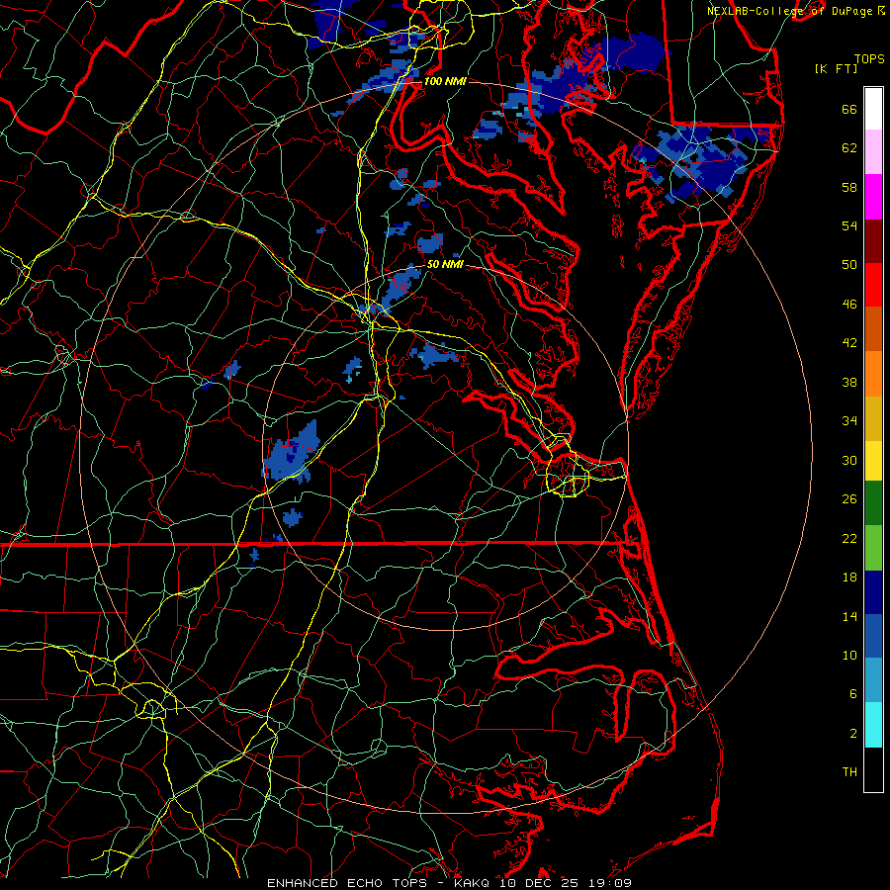Click the magenta legend swatch
This screenshot has width=890, height=890.
873,197
